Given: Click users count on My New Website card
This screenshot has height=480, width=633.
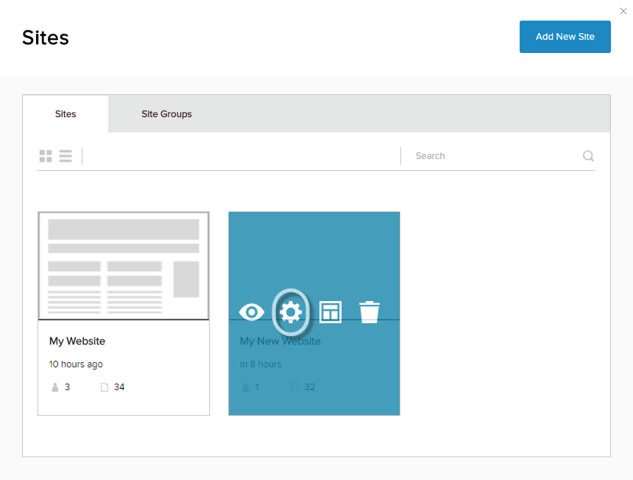Looking at the screenshot, I should click(257, 387).
